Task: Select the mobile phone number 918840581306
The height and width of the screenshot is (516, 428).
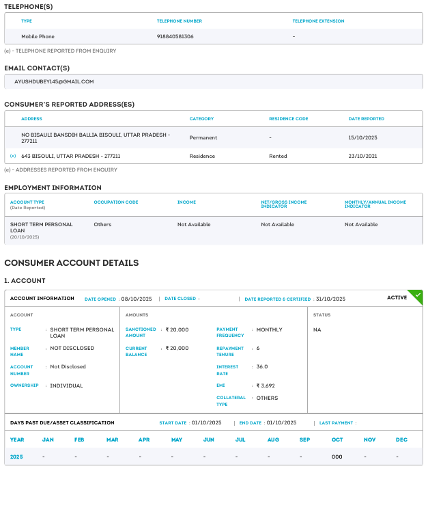Action: click(175, 36)
